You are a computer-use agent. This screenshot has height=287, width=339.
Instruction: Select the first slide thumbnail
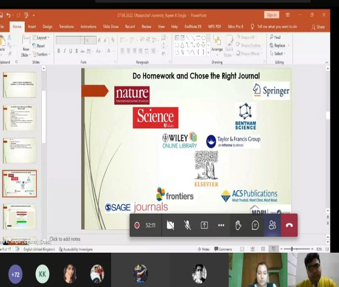(19, 86)
